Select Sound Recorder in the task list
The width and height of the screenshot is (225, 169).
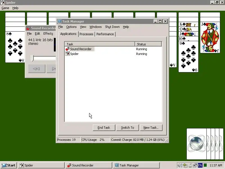81,49
